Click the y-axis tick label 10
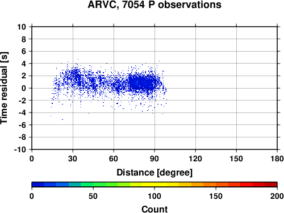The width and height of the screenshot is (284, 213). click(x=22, y=27)
